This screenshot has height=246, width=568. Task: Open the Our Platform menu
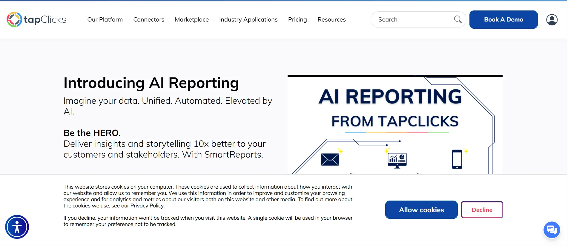[105, 19]
